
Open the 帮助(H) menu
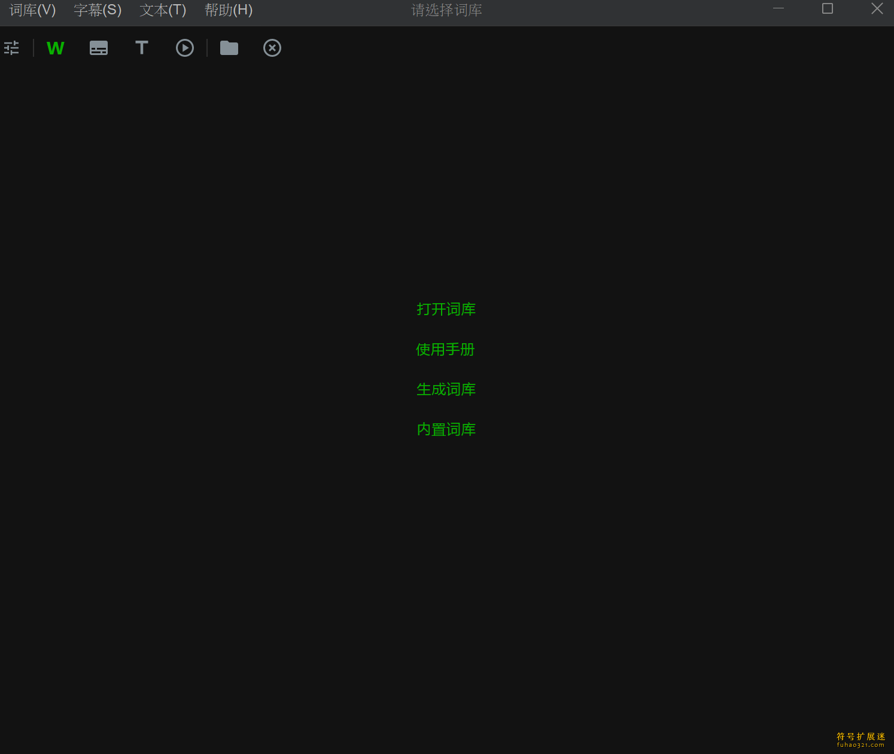pyautogui.click(x=229, y=10)
